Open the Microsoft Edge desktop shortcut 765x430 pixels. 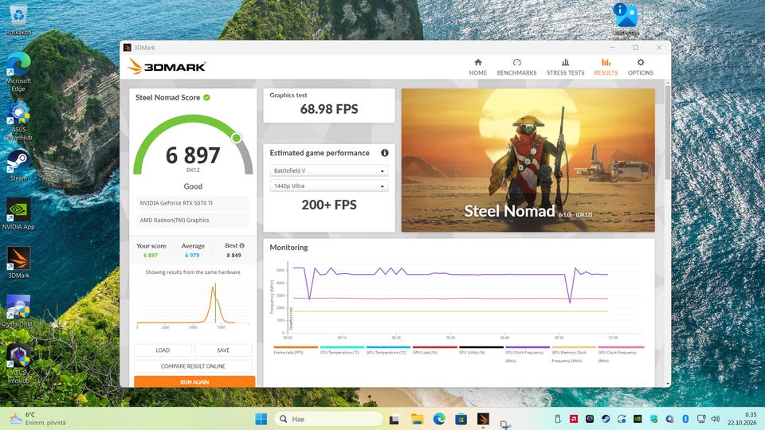coord(18,72)
